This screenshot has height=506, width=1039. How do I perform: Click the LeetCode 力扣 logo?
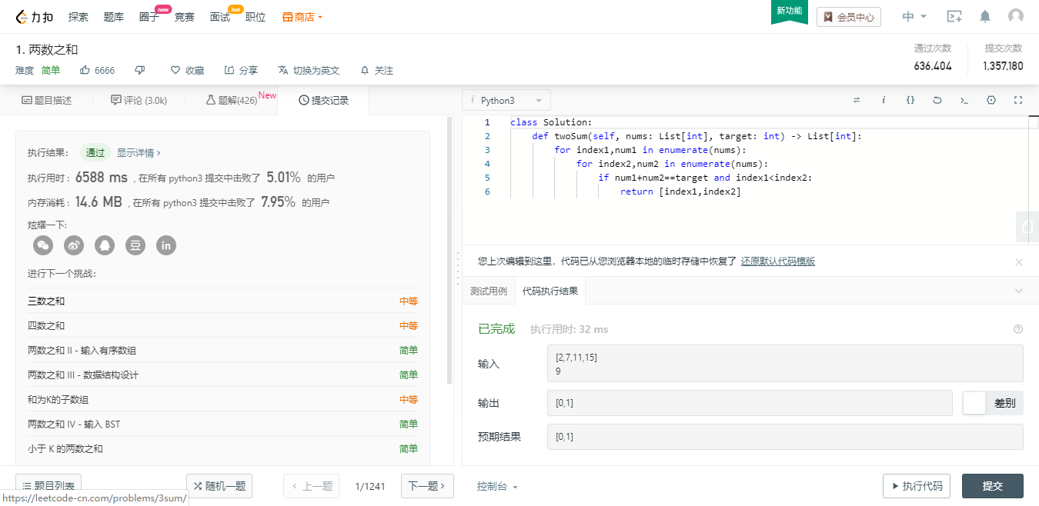coord(35,16)
